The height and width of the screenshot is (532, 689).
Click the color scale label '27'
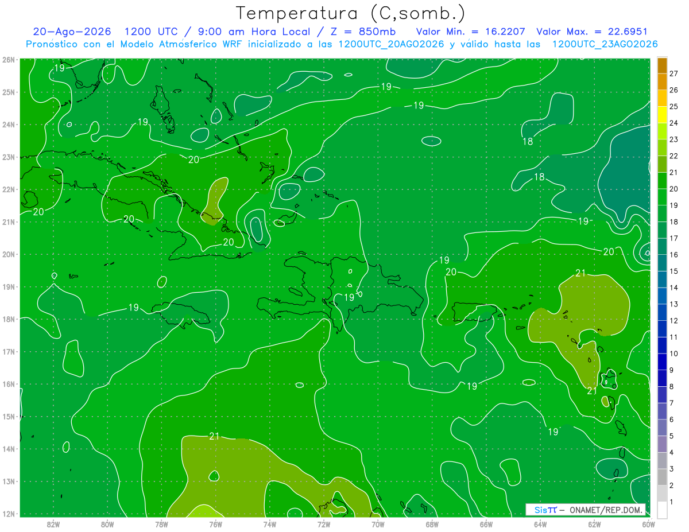[673, 73]
